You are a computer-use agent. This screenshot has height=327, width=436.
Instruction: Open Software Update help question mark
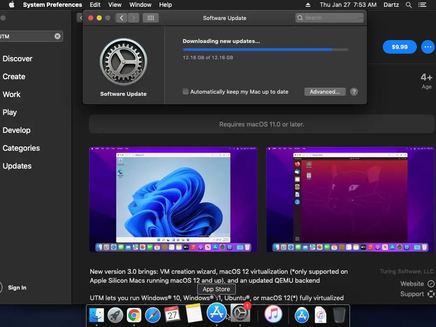354,92
